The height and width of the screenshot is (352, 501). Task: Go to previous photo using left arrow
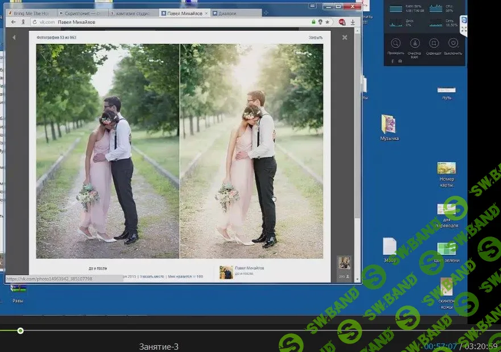pos(14,38)
